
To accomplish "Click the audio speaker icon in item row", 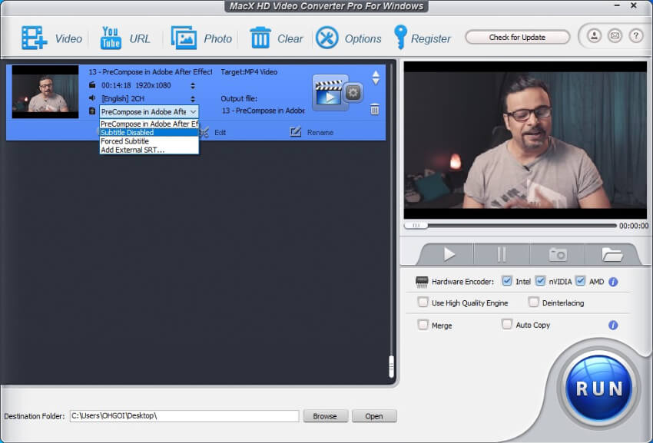I will pos(92,98).
